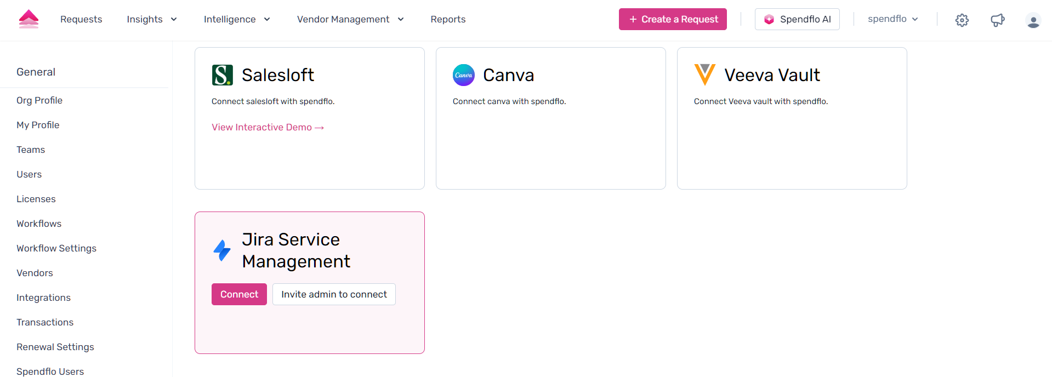Viewport: 1052px width, 377px height.
Task: Click the Canva logo icon
Action: click(463, 75)
